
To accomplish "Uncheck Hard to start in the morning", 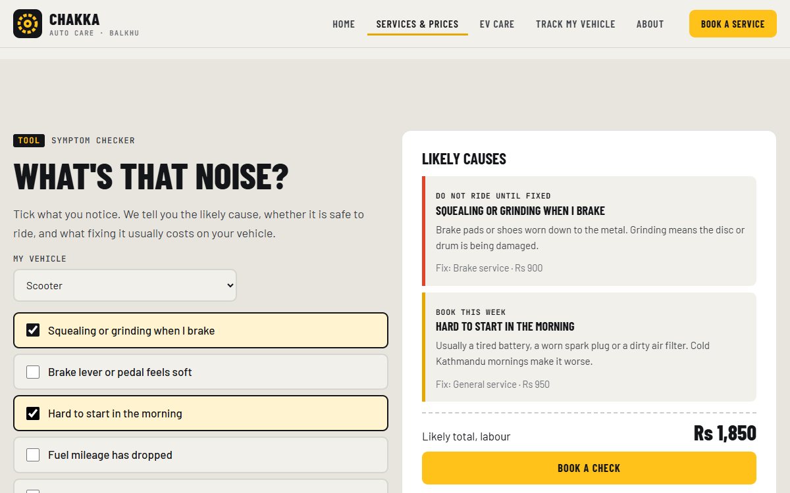I will (33, 413).
